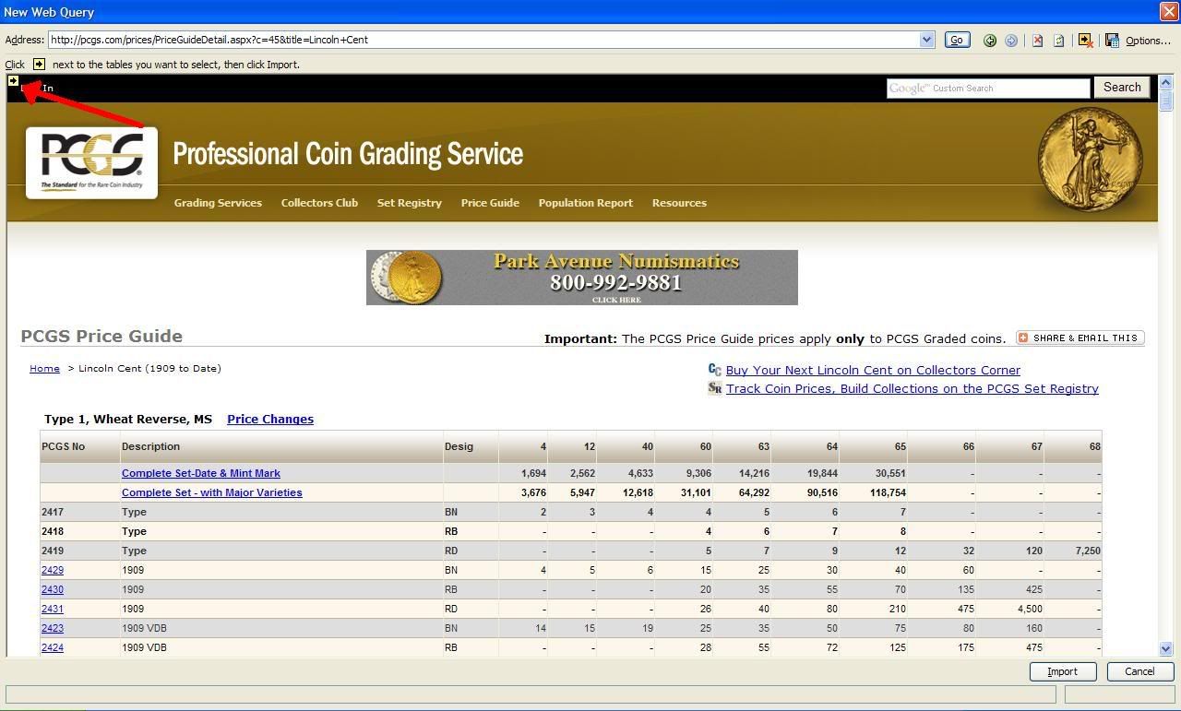Open PCGS number 2424 link

(x=53, y=647)
